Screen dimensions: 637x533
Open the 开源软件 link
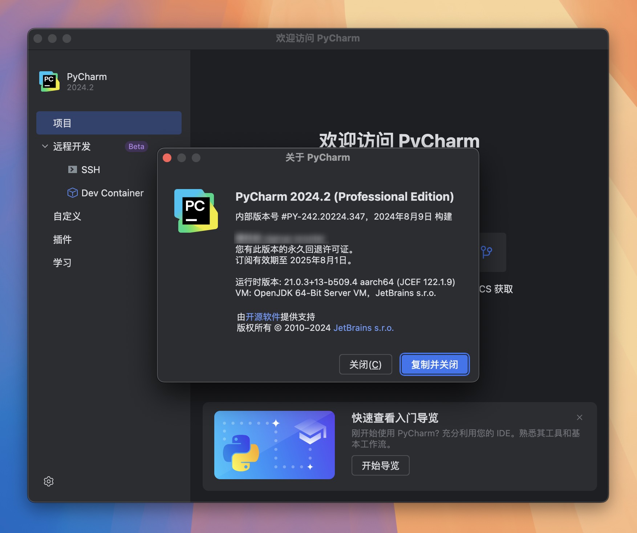[x=263, y=317]
